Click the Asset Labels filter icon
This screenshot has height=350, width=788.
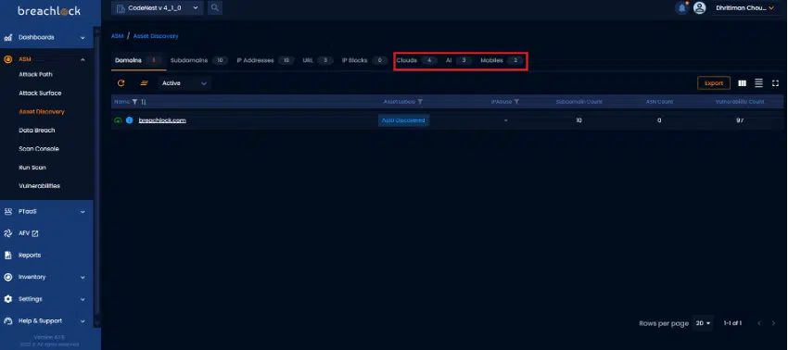pyautogui.click(x=420, y=102)
